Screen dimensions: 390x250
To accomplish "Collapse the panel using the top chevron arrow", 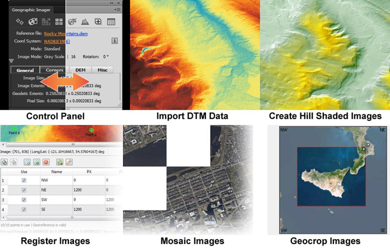I will (x=111, y=3).
